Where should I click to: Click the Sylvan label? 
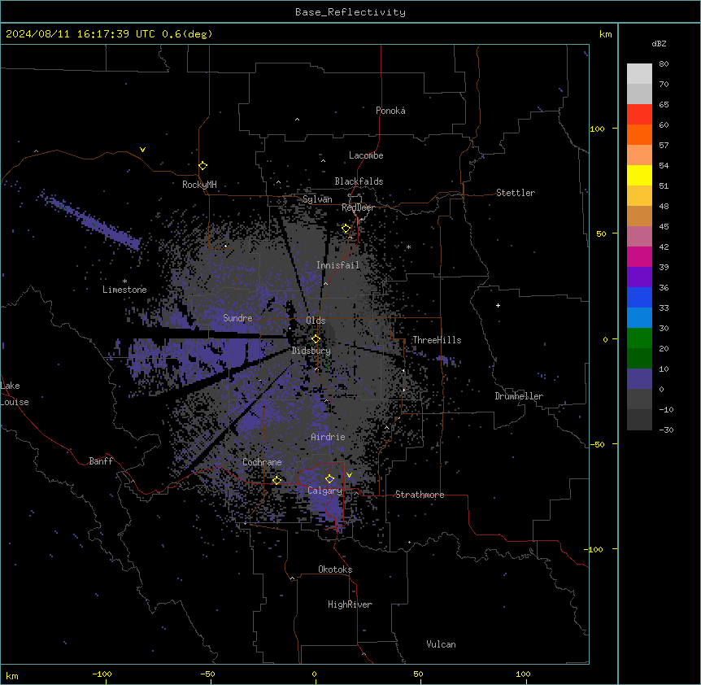tap(317, 199)
